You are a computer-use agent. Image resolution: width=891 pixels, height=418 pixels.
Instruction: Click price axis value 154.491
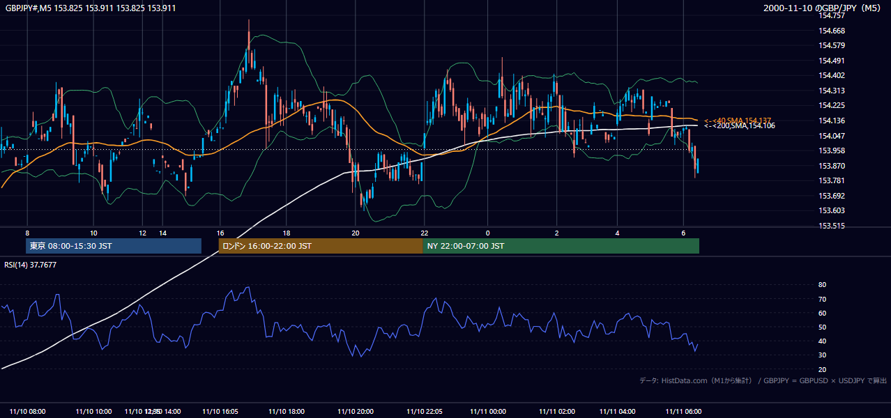[832, 61]
